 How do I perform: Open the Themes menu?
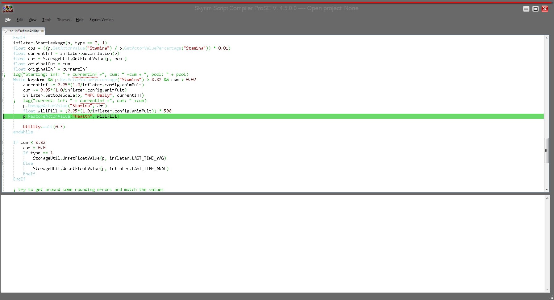(x=64, y=20)
